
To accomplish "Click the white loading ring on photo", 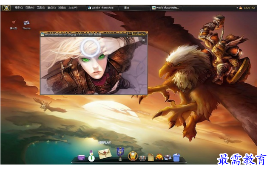I will 90,47.
